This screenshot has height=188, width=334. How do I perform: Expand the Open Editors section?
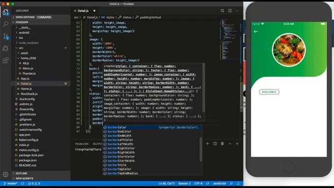[41, 17]
